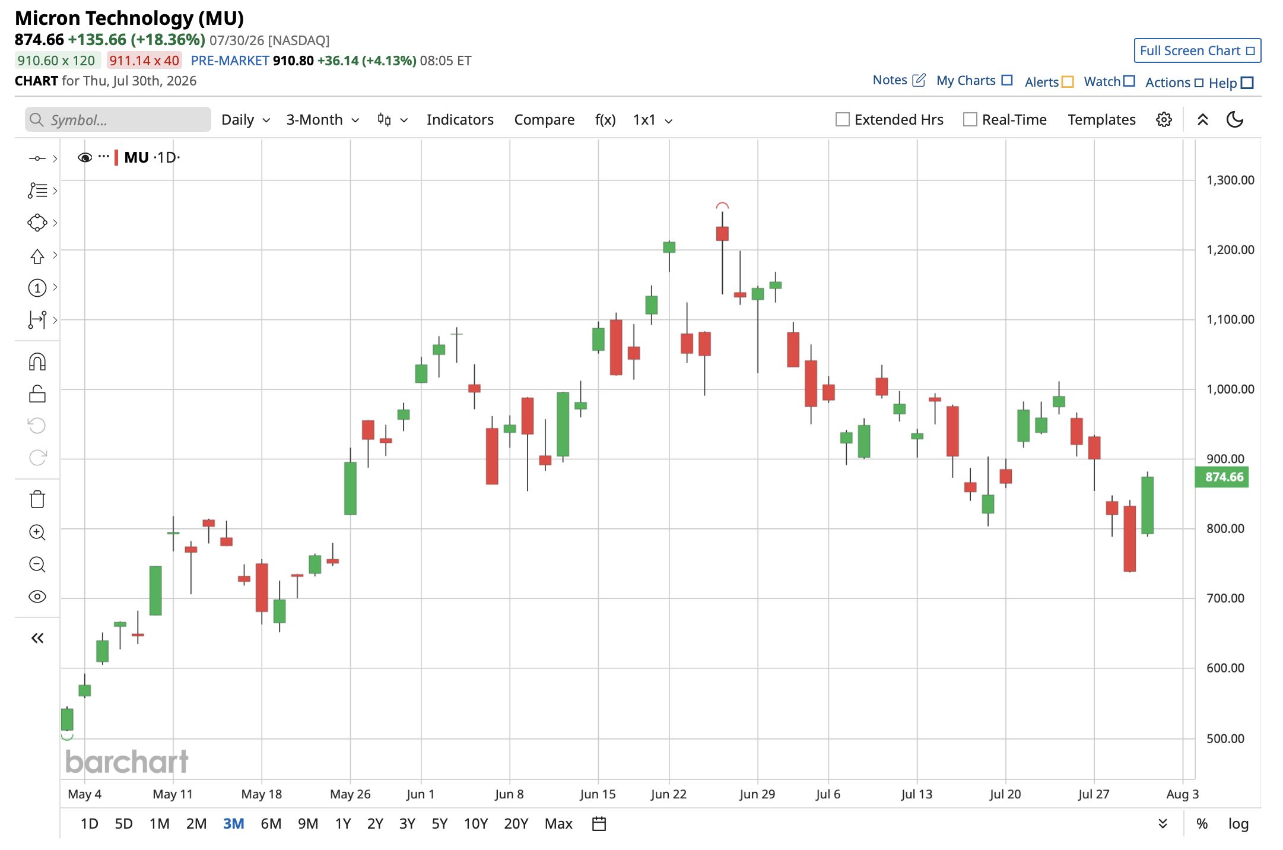Expand the bottom panel double chevron
This screenshot has width=1283, height=850.
(x=1163, y=824)
